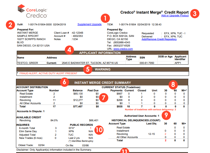This screenshot has width=210, height=153.
Task: Select the FRAUD ALERT, ACTIVE DUTY ALERT PRESENT text
Action: 48,73
